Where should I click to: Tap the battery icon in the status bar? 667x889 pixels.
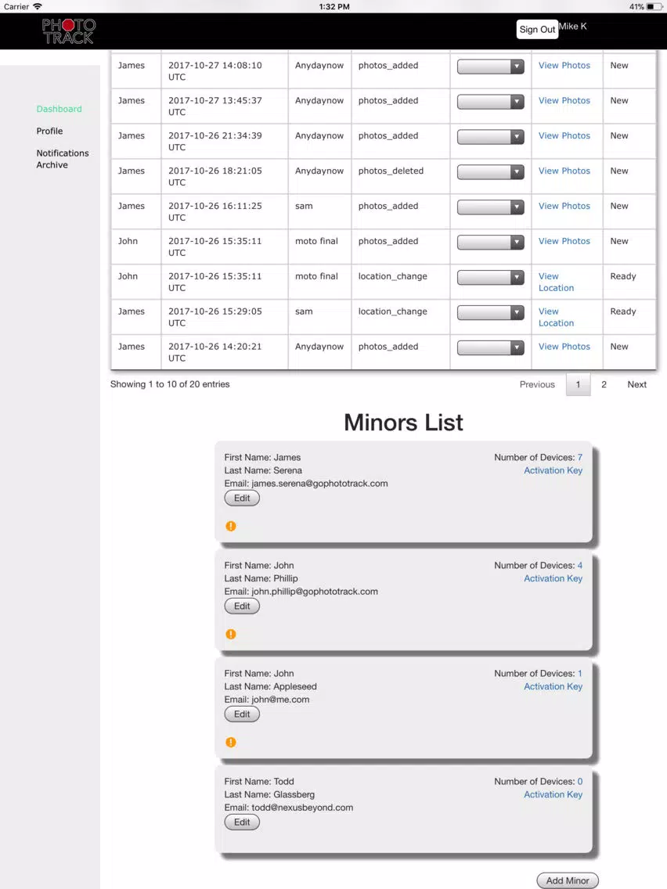(655, 7)
